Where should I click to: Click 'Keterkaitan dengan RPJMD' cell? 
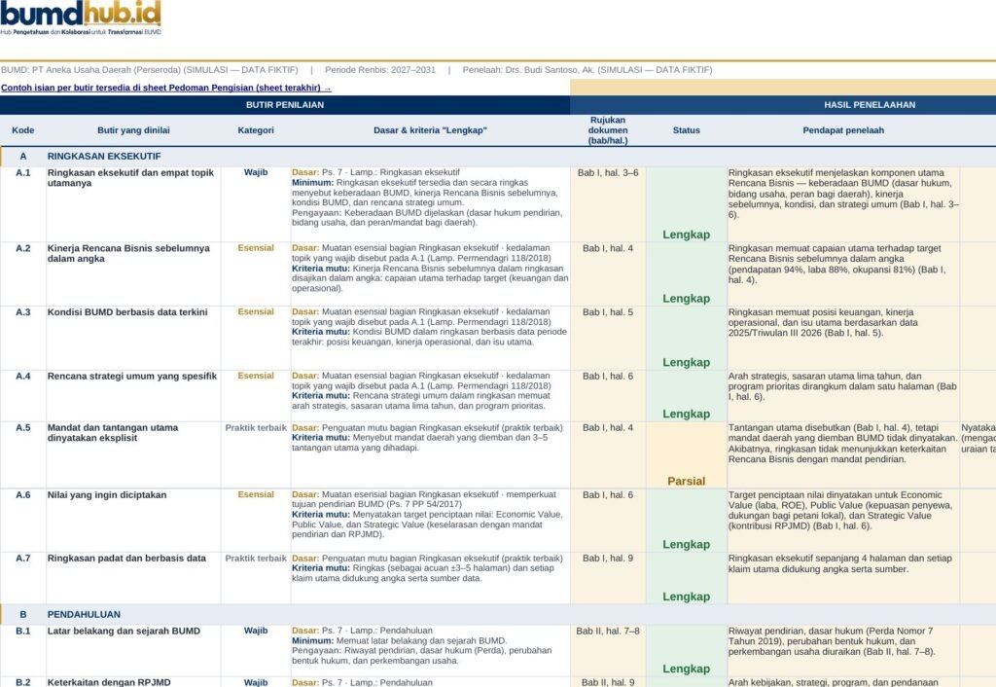click(132, 682)
